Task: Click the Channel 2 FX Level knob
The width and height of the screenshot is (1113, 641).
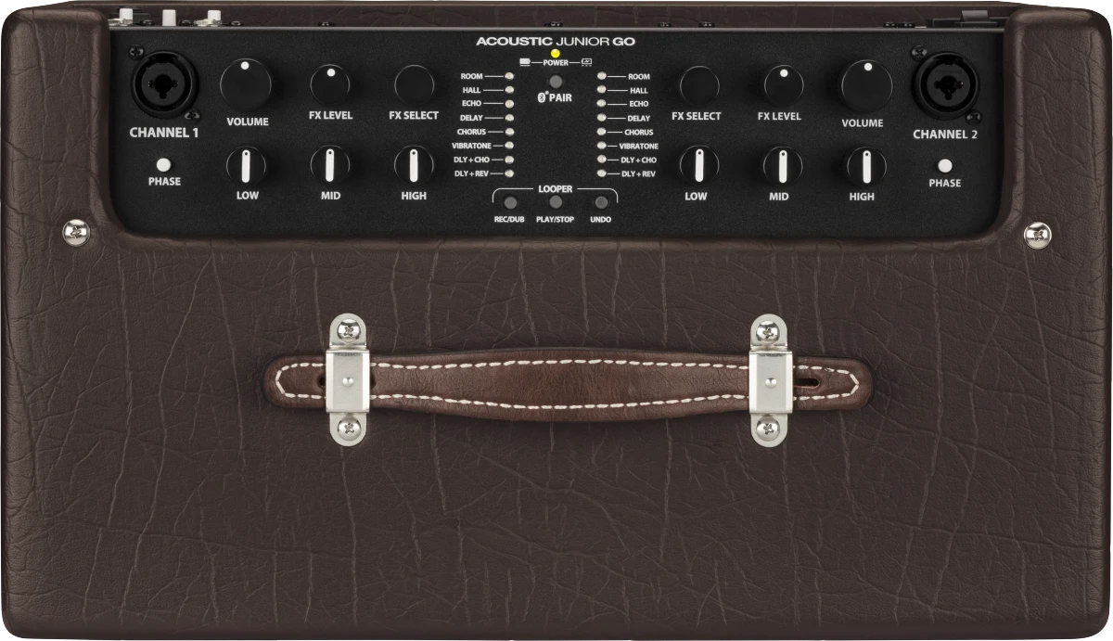Action: tap(783, 85)
